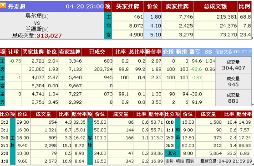Viewport: 254px width, 166px height.
Task: Select the SB header tab
Action: pos(208,52)
